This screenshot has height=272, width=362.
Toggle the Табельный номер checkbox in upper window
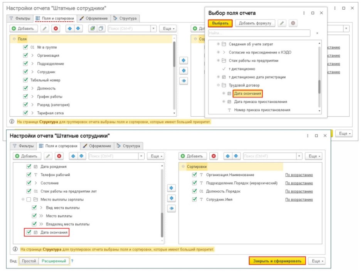click(25, 80)
